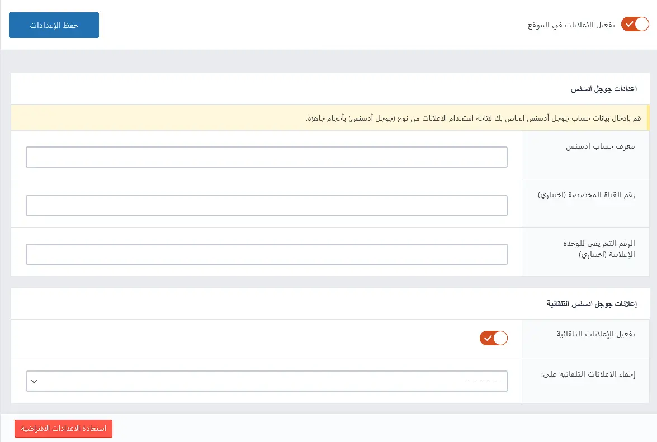Click the إخفاء الاعلانات التلقائية على label

[x=589, y=374]
